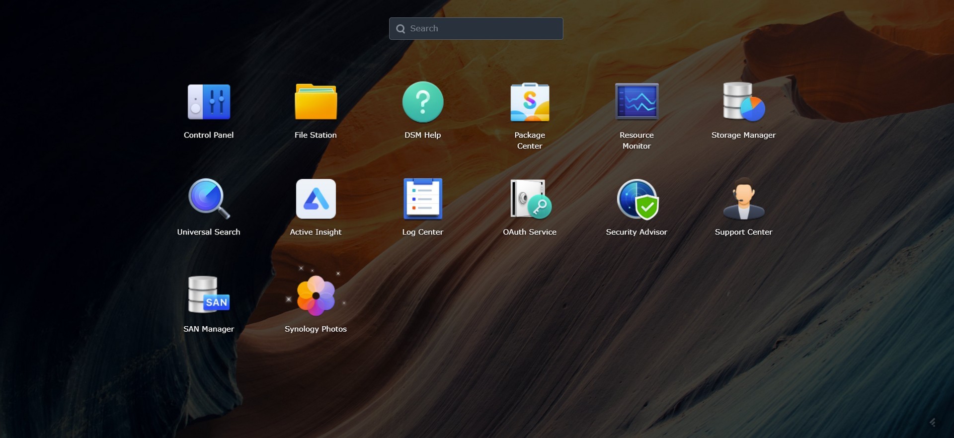Open Active Insight

(316, 199)
